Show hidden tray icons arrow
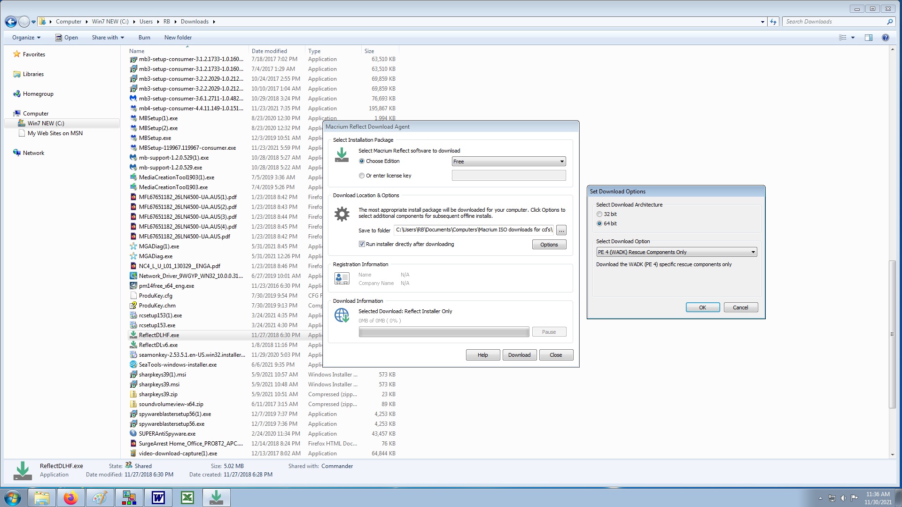This screenshot has height=507, width=902. pos(820,498)
